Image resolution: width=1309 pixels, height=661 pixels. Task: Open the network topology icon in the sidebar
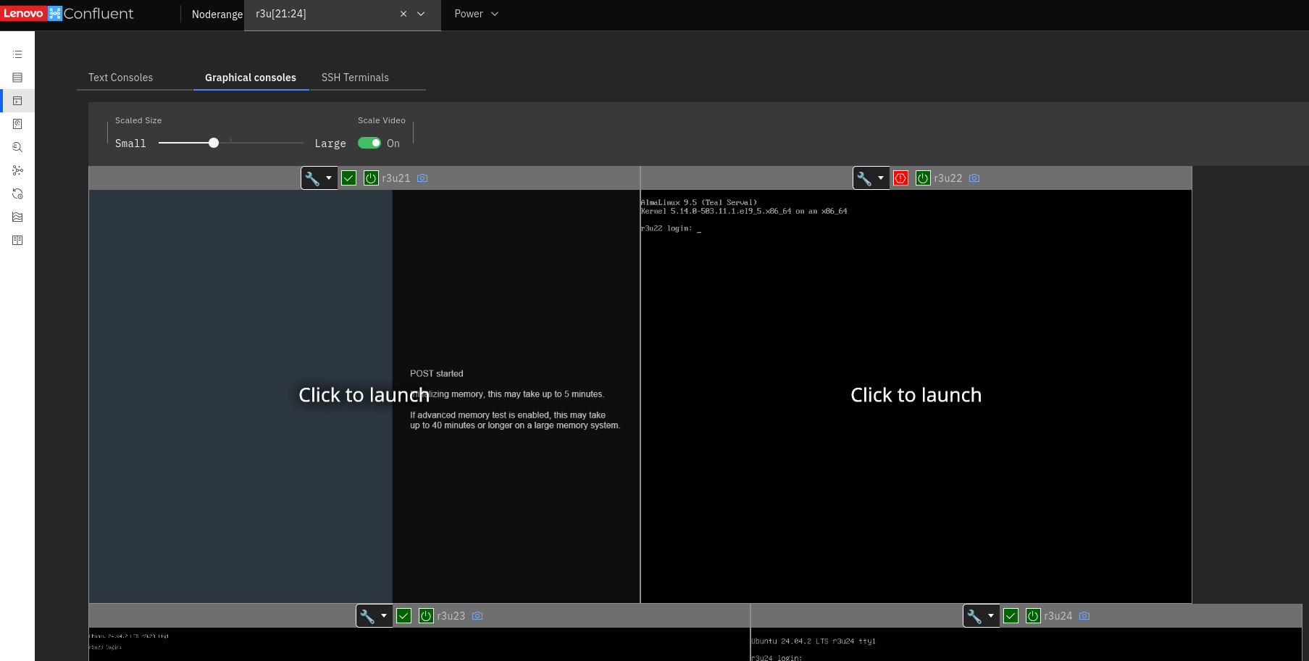point(17,170)
